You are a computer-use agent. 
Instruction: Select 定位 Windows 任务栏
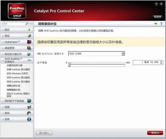pyautogui.click(x=17, y=73)
